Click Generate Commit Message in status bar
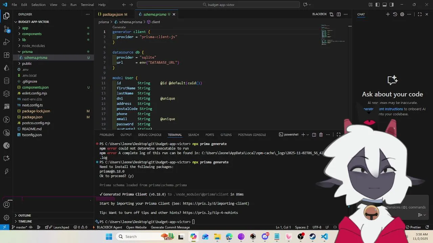Screen dimensions: 433x243 coord(170,227)
